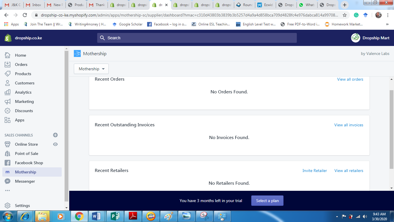Screen dimensions: 394x222
Task: Go to Products in sidebar
Action: click(23, 74)
